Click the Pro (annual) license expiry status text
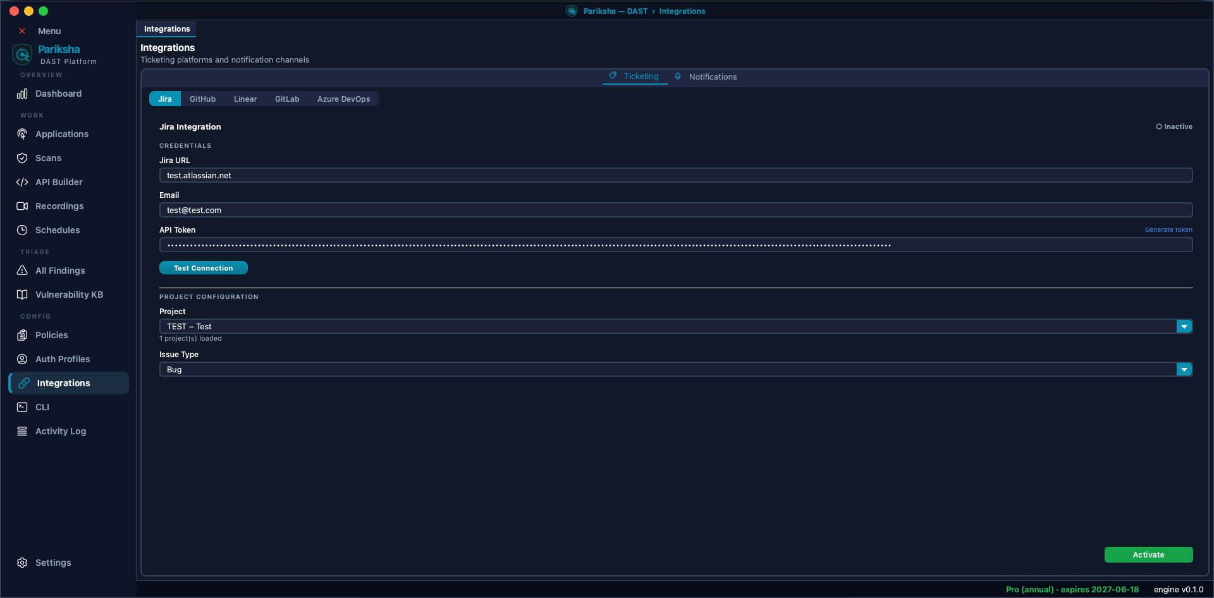The image size is (1214, 598). [x=1072, y=589]
